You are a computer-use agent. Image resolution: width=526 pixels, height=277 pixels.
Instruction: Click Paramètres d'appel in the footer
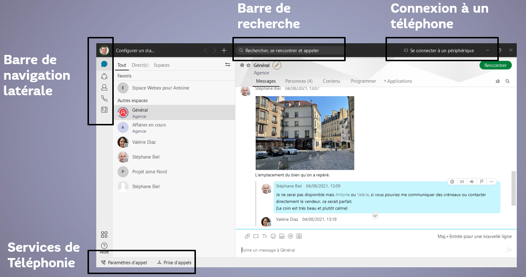(124, 262)
